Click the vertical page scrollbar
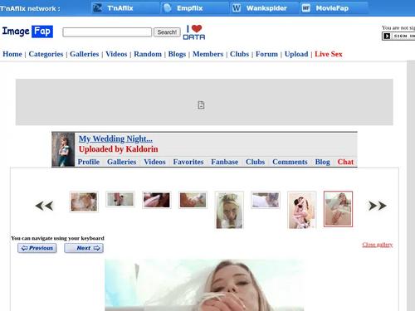Viewport: 415px width, 311px height. coord(411,186)
